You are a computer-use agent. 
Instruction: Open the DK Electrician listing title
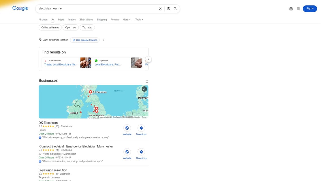pyautogui.click(x=48, y=123)
